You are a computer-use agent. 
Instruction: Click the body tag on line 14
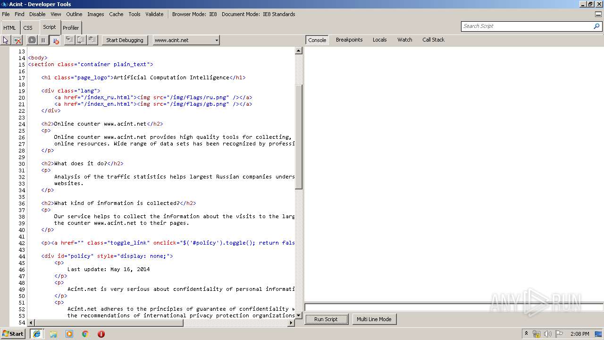38,58
